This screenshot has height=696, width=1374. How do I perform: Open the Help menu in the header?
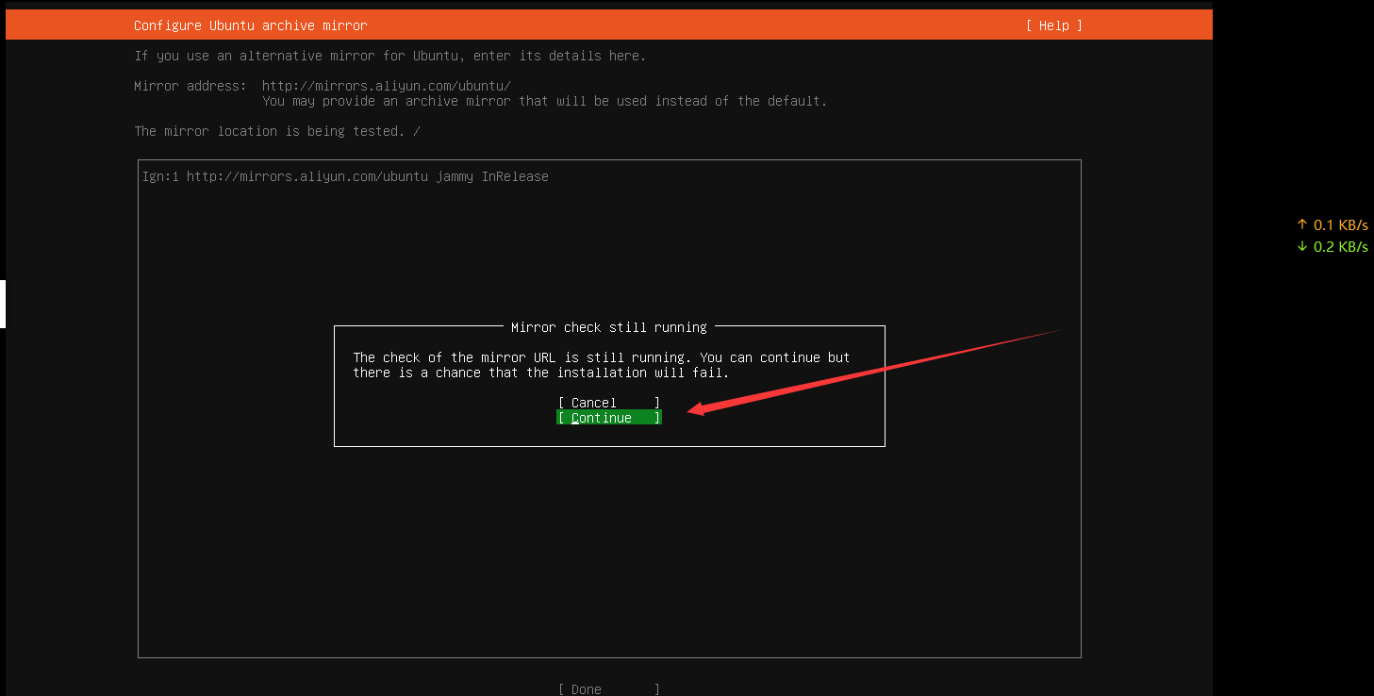point(1054,25)
